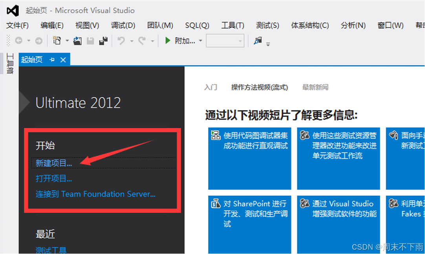This screenshot has width=425, height=254.
Task: Close the 起始页 tab
Action: coord(63,60)
